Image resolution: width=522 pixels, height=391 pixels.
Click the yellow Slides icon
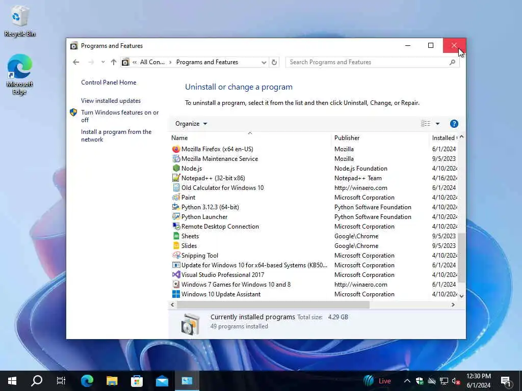[176, 246]
